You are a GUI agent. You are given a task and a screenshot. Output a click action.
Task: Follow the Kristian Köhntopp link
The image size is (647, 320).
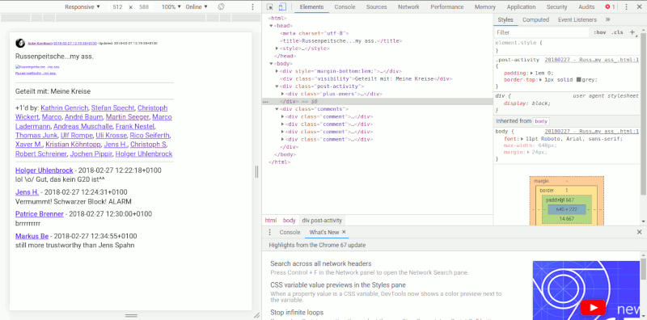click(x=73, y=145)
